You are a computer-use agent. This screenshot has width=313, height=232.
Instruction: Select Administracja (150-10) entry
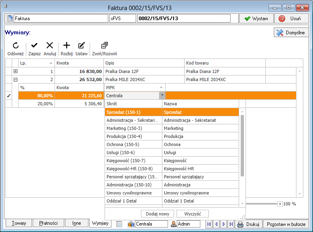[172, 185]
